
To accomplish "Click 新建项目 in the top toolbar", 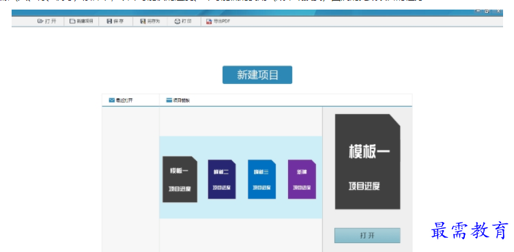I will pos(82,21).
